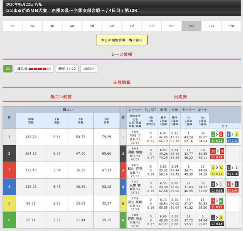This screenshot has height=231, width=243.
Task: Click racer 芝田 浩治 name
Action: point(135,218)
